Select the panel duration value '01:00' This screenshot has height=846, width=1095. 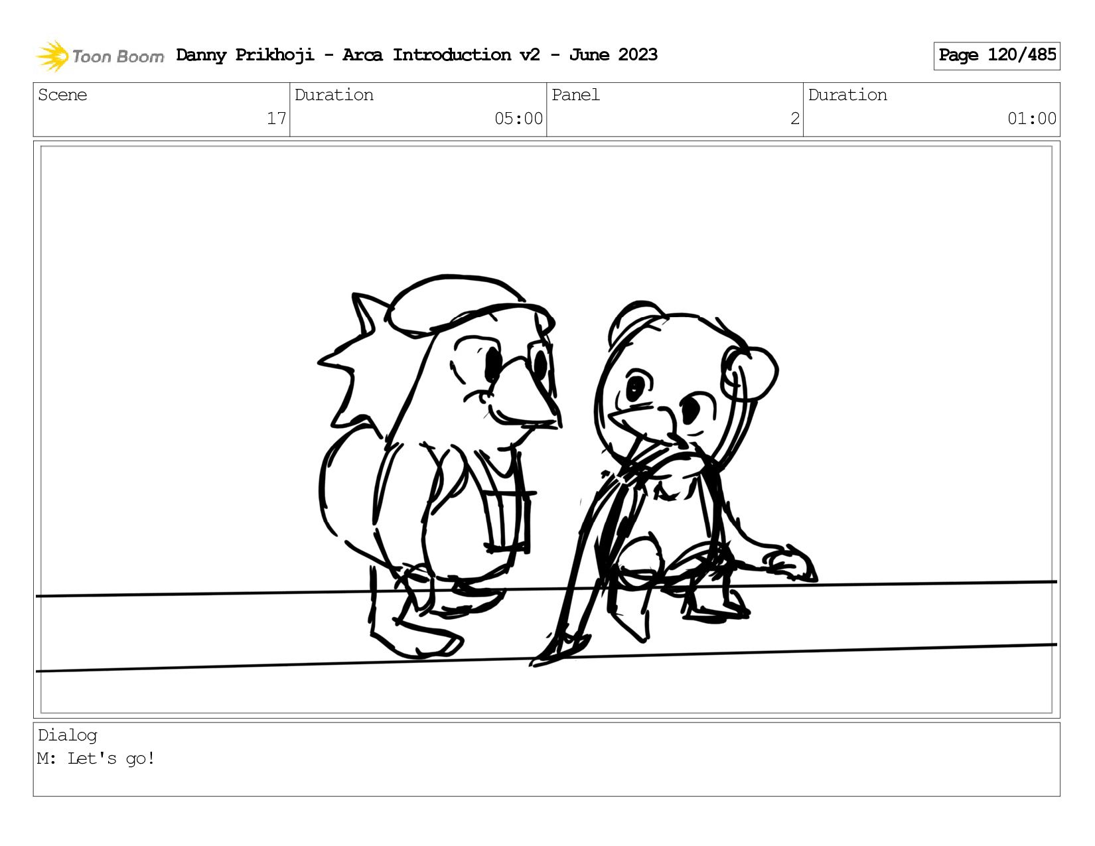(1031, 119)
